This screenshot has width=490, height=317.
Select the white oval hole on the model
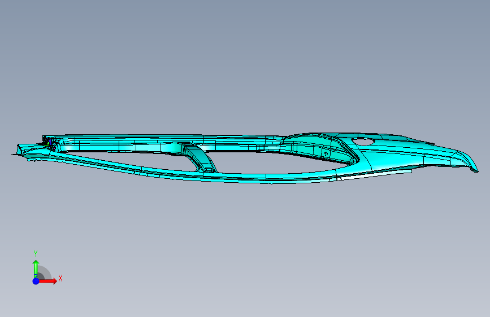(363, 142)
